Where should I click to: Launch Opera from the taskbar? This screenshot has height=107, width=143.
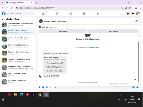(9, 94)
